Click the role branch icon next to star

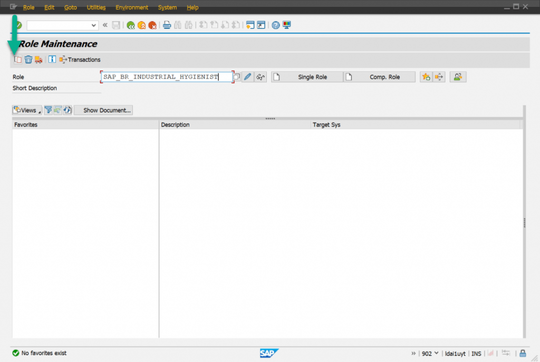click(x=439, y=77)
